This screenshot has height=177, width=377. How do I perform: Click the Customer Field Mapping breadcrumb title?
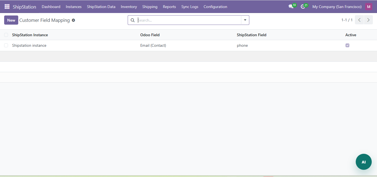click(44, 20)
